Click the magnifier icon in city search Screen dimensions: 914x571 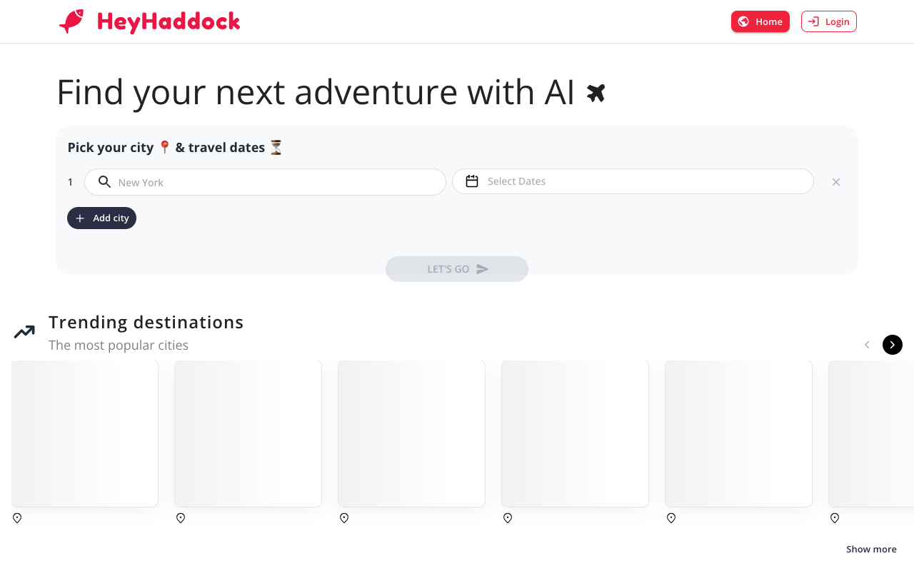point(104,182)
